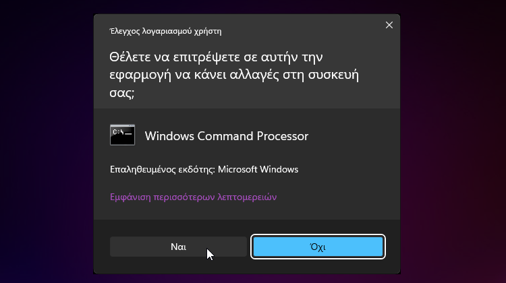Viewport: 506px width, 283px height.
Task: Click the dark desktop background outside the dialog
Action: click(45, 141)
